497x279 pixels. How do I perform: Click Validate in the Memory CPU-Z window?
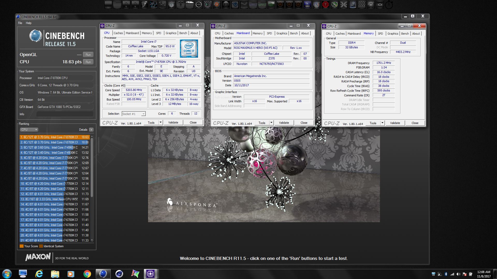pos(395,123)
